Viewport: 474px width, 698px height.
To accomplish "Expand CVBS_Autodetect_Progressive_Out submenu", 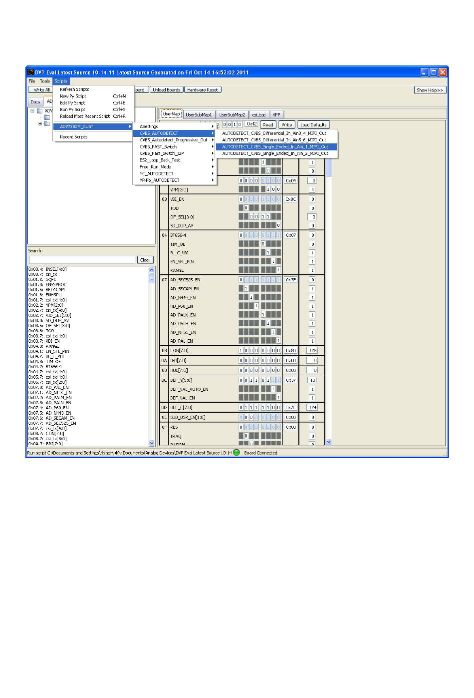I will (x=175, y=140).
